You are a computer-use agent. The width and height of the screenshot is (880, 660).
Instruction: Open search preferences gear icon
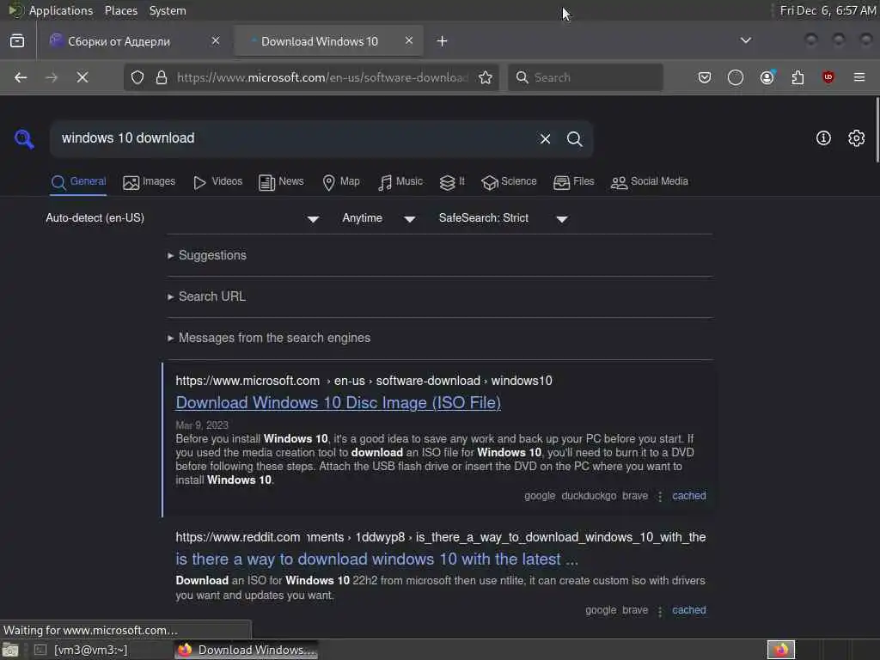857,138
